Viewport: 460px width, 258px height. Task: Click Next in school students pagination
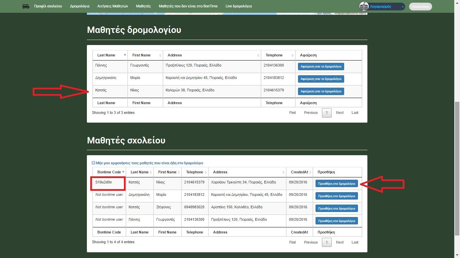340,242
